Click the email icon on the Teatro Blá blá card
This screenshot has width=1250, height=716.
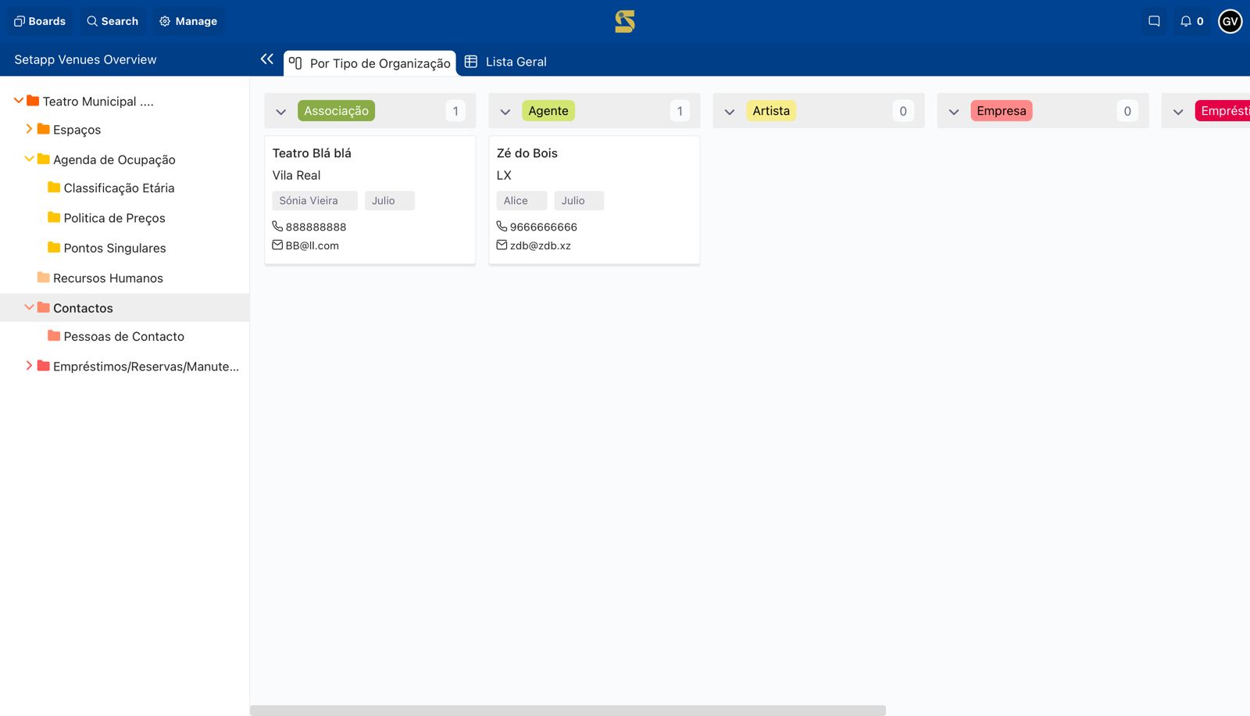click(277, 245)
